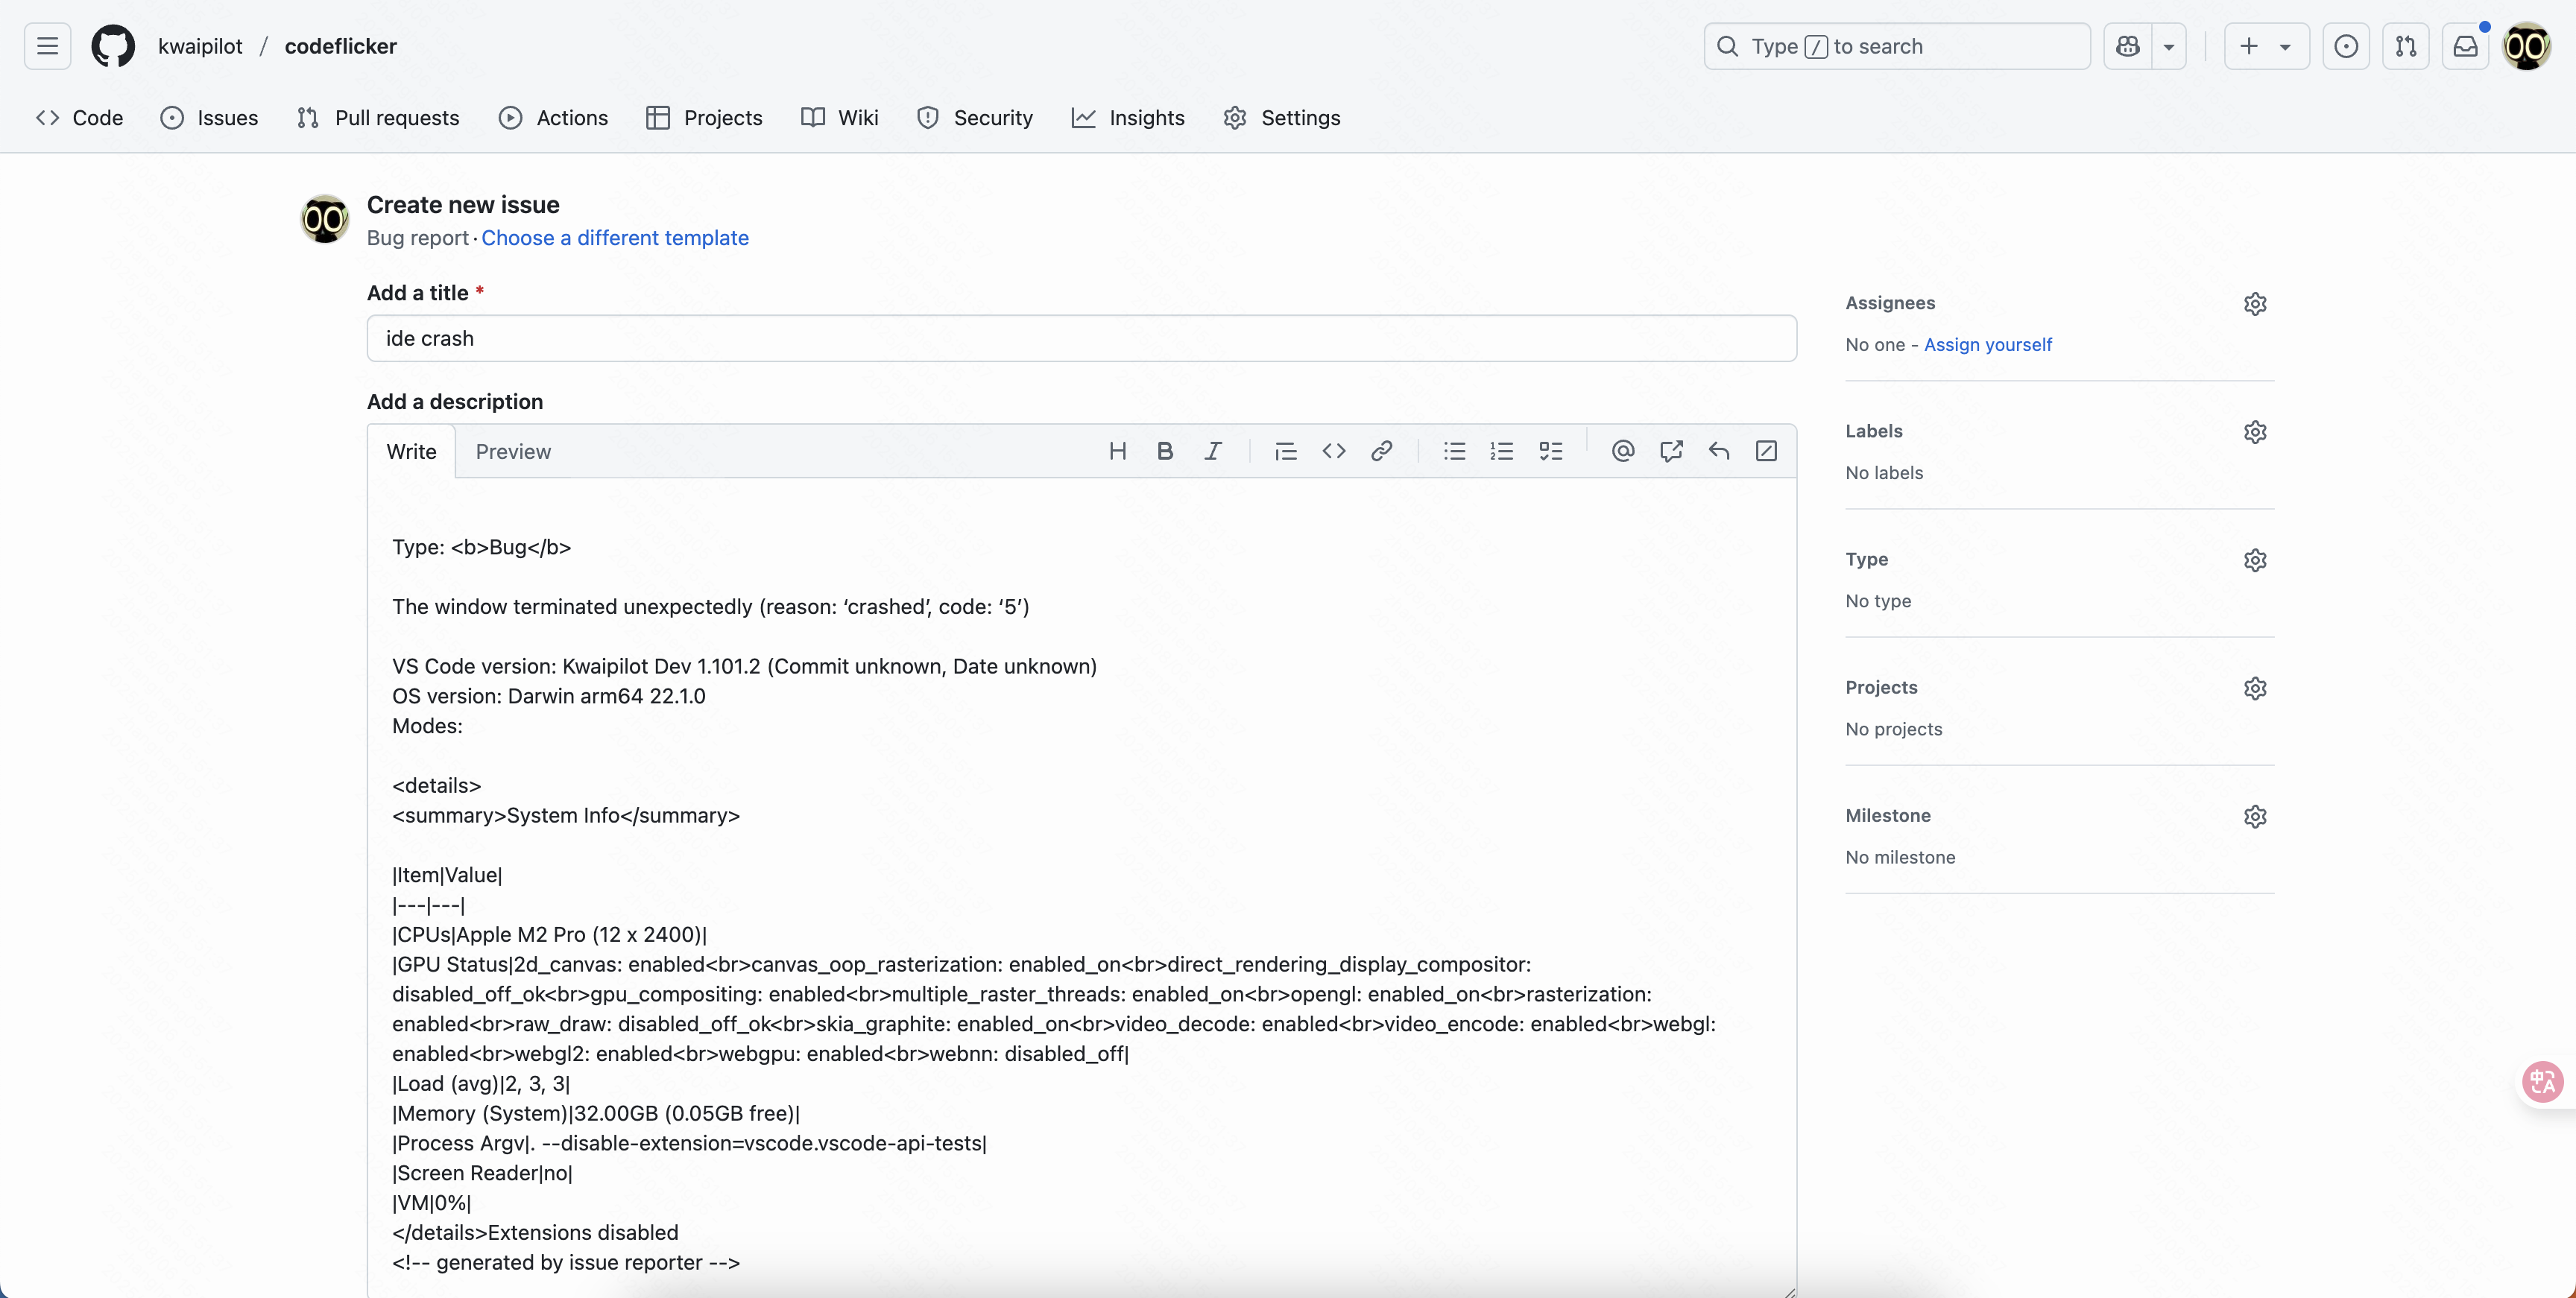The width and height of the screenshot is (2576, 1298).
Task: Expand the create new dropdown next to plus
Action: pos(2286,46)
